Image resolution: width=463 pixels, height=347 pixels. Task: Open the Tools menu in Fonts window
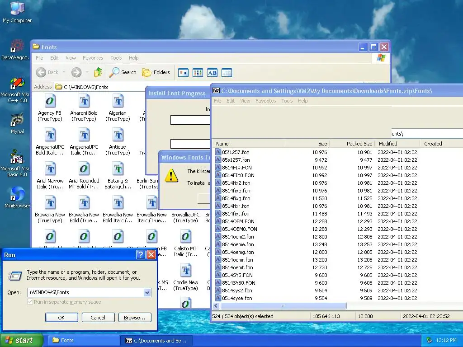tap(116, 58)
